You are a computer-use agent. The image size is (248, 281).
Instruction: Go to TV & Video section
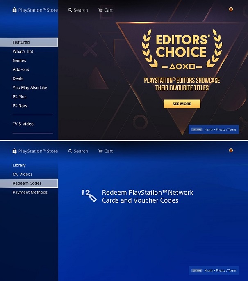pyautogui.click(x=23, y=124)
